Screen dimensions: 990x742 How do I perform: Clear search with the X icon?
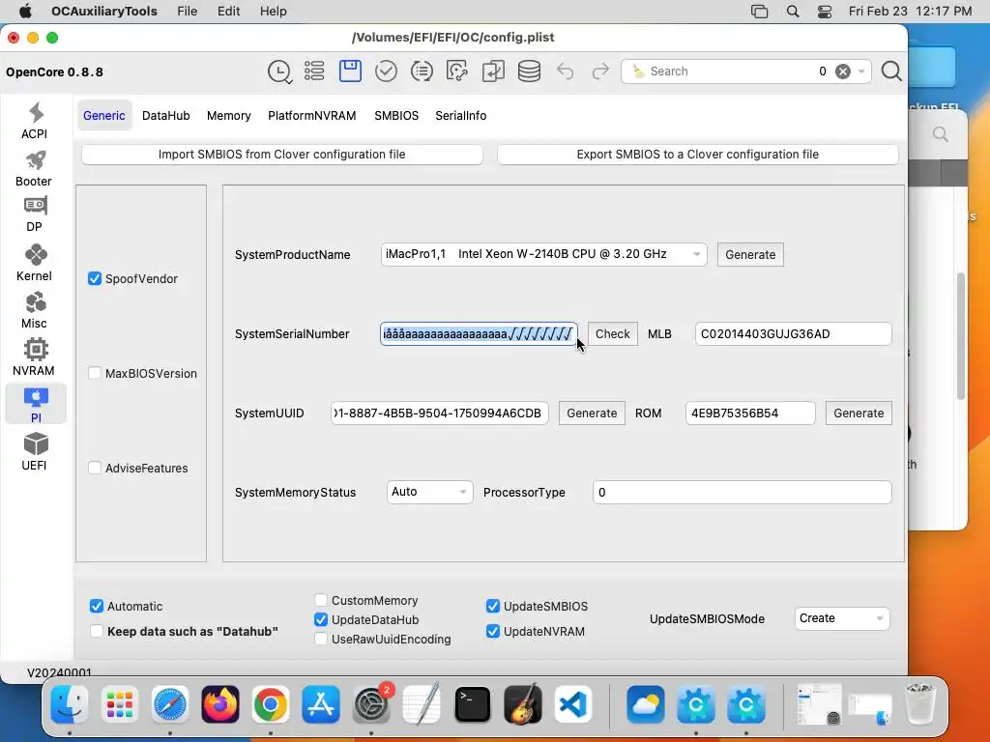point(843,71)
